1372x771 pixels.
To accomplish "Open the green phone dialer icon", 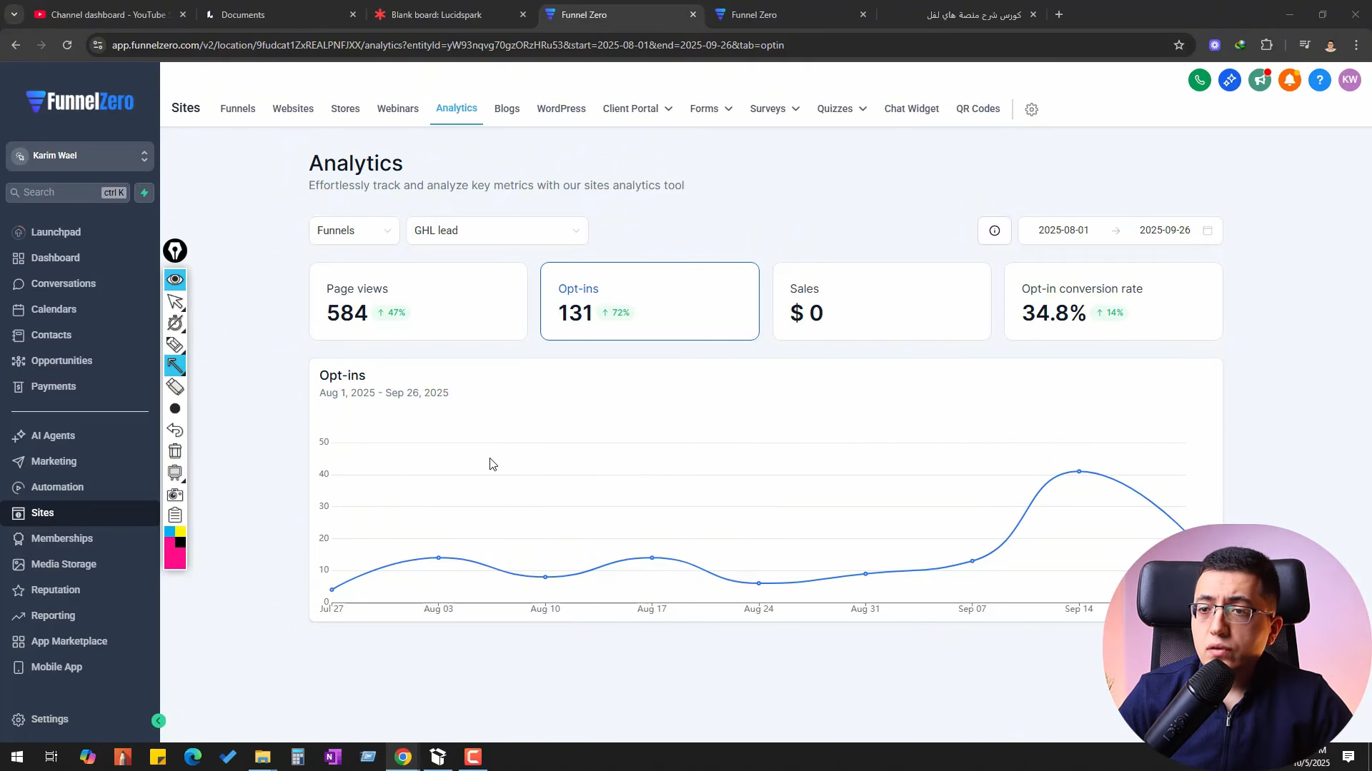I will 1199,80.
